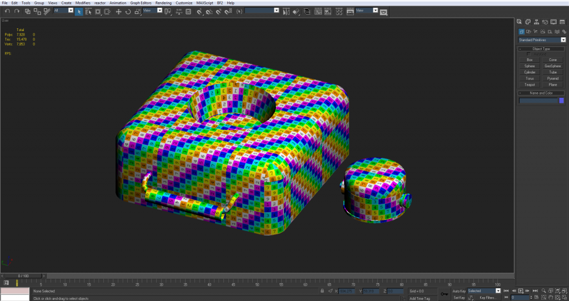This screenshot has width=569, height=301.
Task: Switch to the Lights category icon
Action: (537, 32)
